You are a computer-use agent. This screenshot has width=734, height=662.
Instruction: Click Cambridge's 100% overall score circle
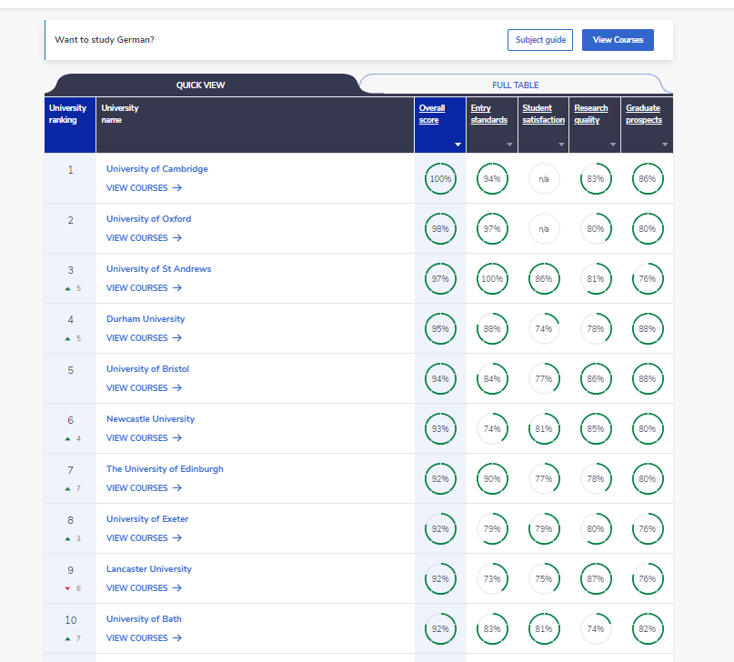tap(440, 179)
